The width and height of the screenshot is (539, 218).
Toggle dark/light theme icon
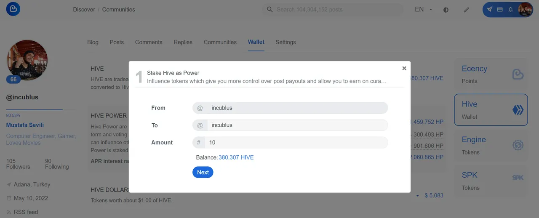pos(446,10)
